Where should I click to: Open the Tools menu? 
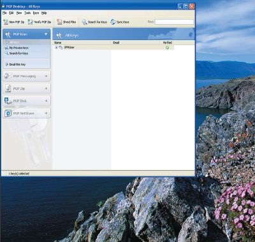coord(27,13)
